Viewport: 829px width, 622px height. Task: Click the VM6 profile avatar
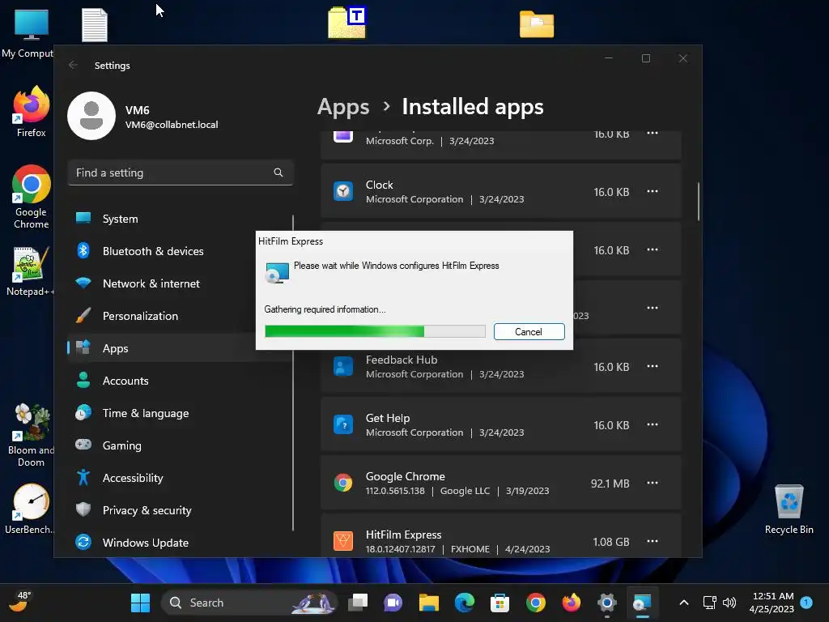pyautogui.click(x=91, y=116)
